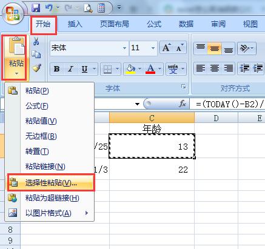Select cell containing 22 in column C
Screen dimensions: 265x249
point(152,170)
